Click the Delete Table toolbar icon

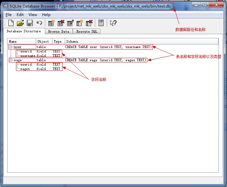coord(61,23)
